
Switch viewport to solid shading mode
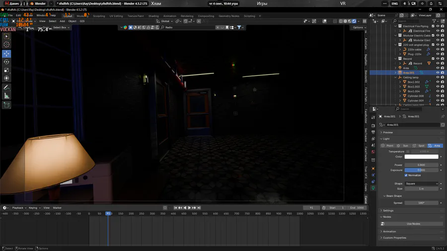pyautogui.click(x=345, y=21)
